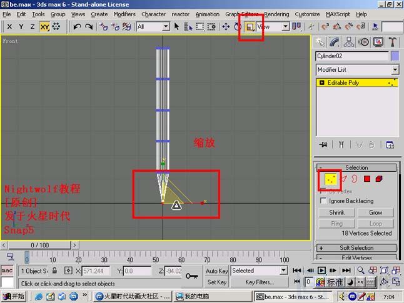The height and width of the screenshot is (303, 404).
Task: Select the Select Object arrow tool
Action: (176, 26)
